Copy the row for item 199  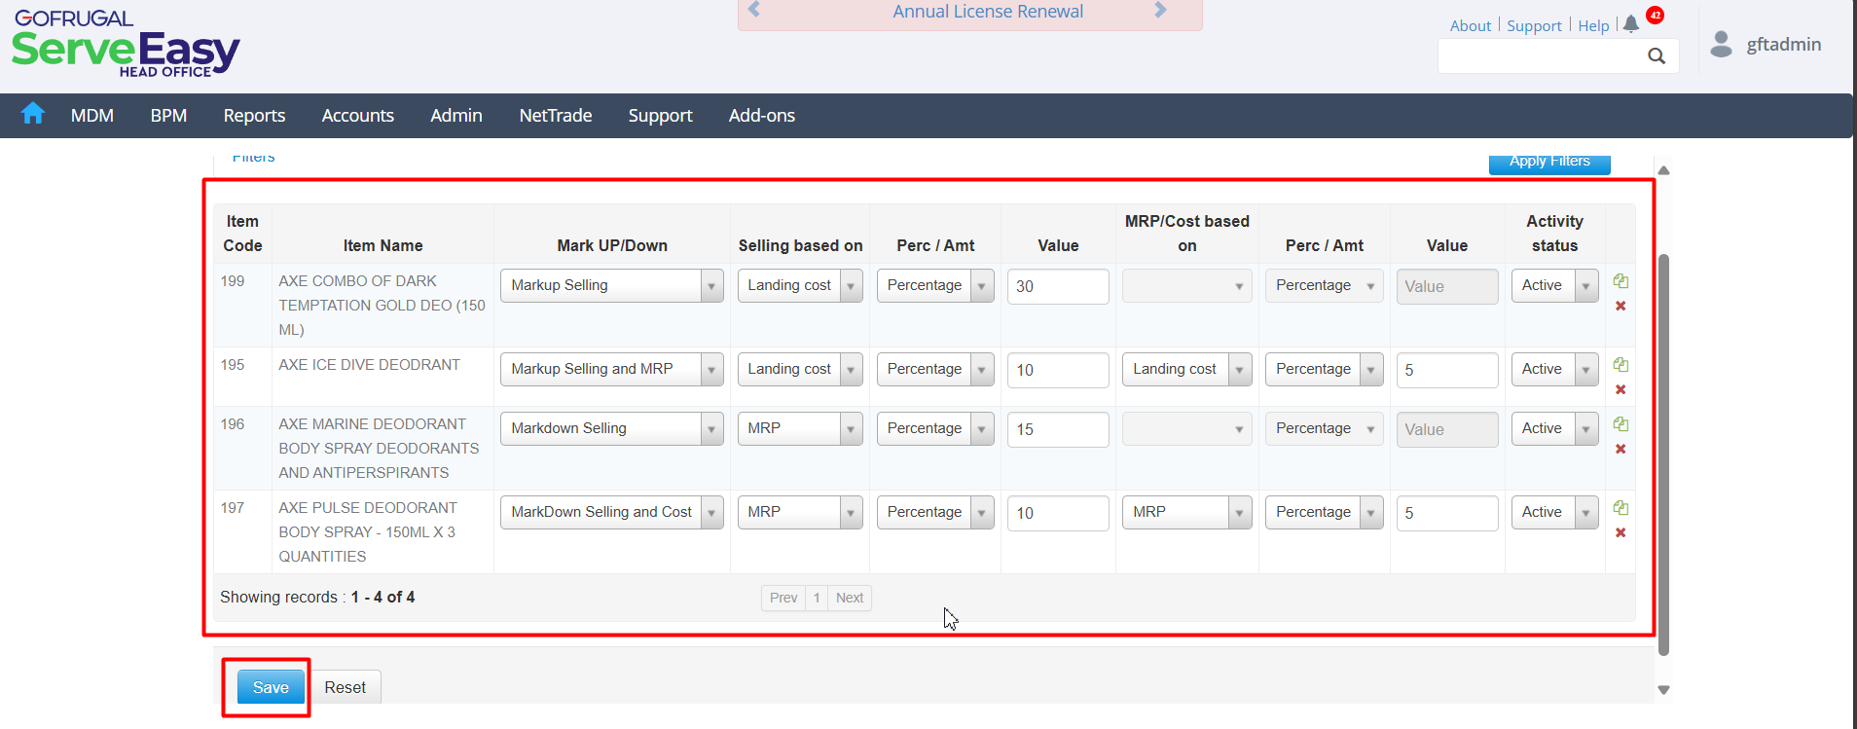[1620, 281]
